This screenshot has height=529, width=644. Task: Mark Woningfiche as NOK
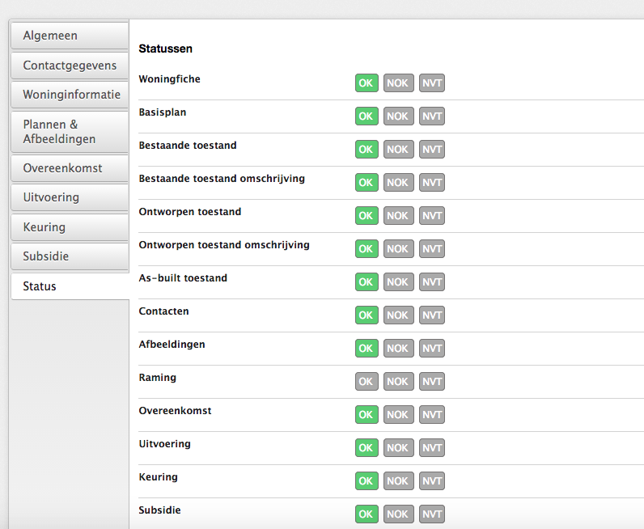pos(398,83)
